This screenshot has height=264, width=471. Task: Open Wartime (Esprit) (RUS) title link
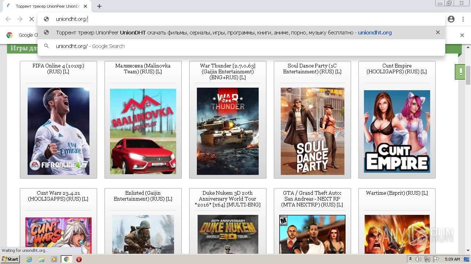[397, 193]
